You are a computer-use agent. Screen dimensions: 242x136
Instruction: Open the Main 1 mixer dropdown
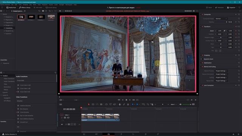174,104
